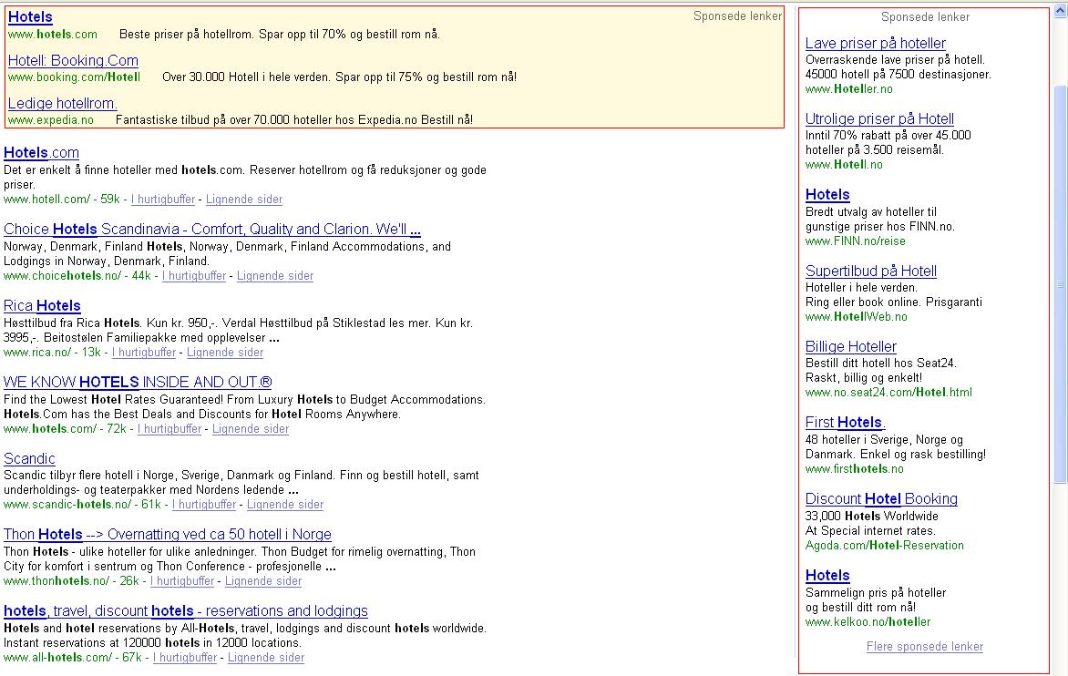Viewport: 1068px width, 676px height.
Task: Click 'www.Hotell.no' URL in sidebar
Action: coord(844,165)
